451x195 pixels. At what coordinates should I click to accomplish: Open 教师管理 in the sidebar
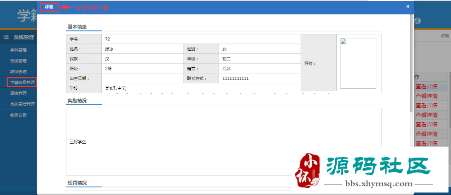pos(19,72)
